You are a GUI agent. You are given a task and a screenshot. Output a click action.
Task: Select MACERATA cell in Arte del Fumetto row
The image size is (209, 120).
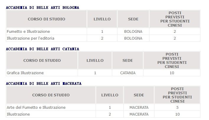[139, 107]
